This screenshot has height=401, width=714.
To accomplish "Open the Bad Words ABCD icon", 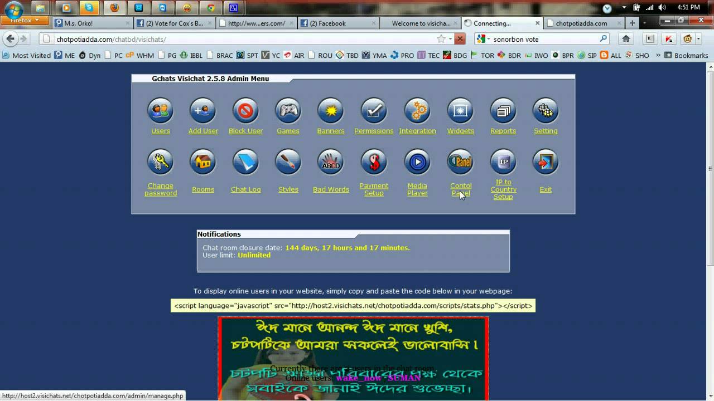I will coord(331,162).
